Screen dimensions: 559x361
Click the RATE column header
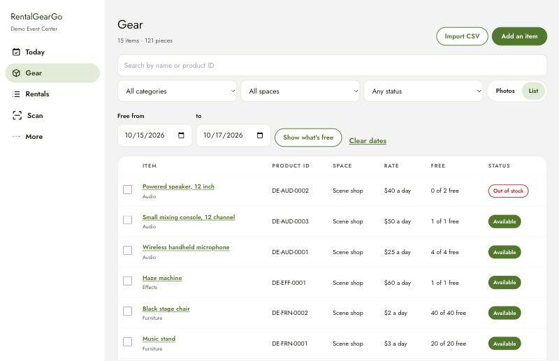point(391,165)
